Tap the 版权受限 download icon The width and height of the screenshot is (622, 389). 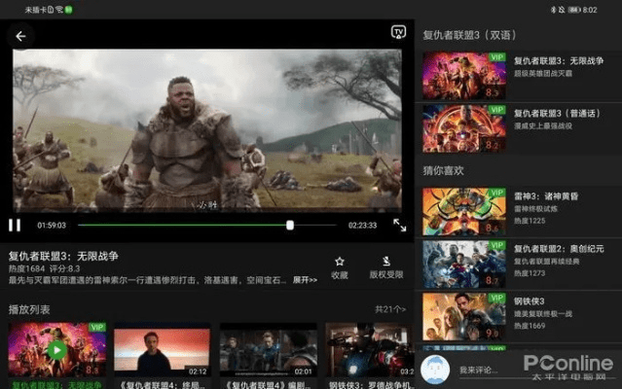[386, 267]
